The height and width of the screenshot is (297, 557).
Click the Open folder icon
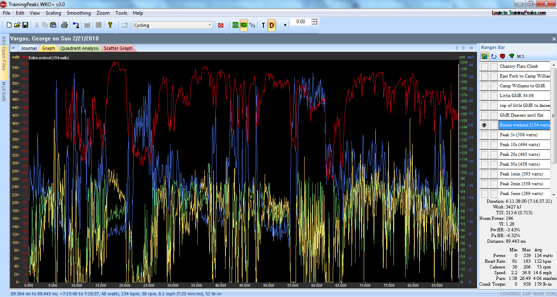click(17, 25)
